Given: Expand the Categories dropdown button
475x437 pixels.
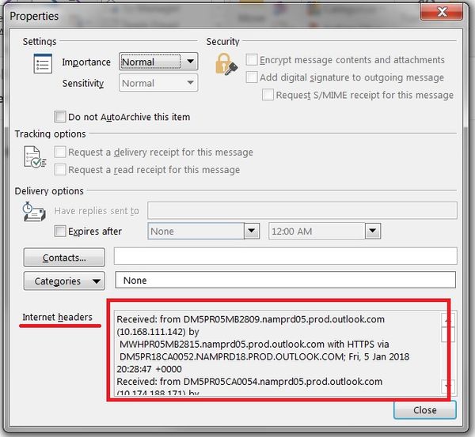Looking at the screenshot, I should [x=64, y=281].
